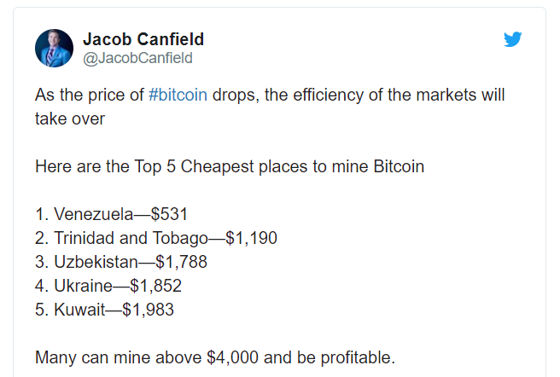560x377 pixels.
Task: Open Jacob Canfield's profile picture
Action: tap(54, 48)
